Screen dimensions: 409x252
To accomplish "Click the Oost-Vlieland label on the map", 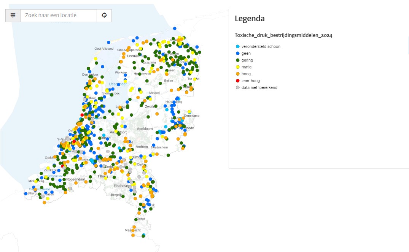I will pos(104,49).
